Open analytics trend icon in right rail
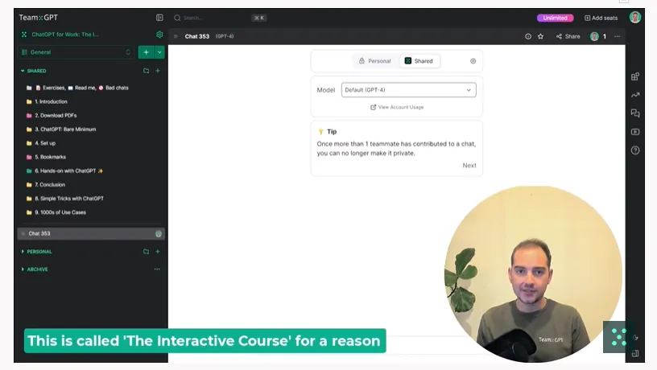 click(635, 95)
